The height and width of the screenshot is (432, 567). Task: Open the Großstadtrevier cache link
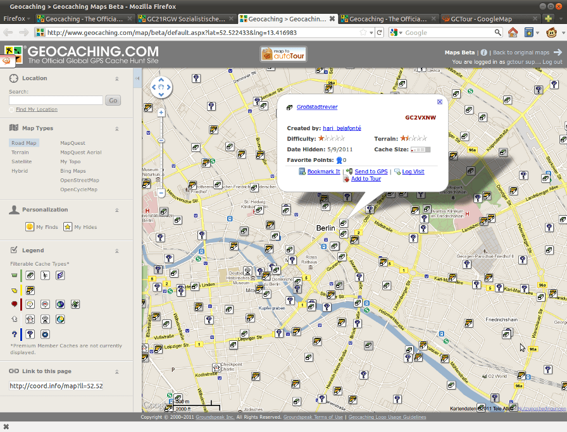(317, 107)
